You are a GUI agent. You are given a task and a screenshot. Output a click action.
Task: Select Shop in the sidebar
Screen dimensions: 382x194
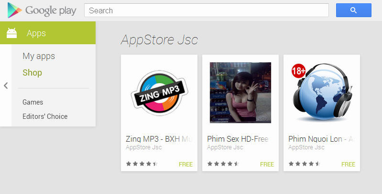click(32, 72)
